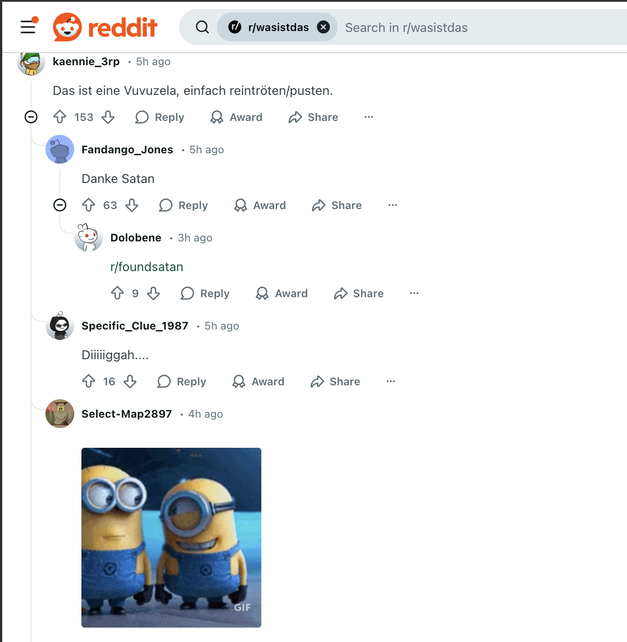Collapse Fandango_Jones' reply thread

[60, 205]
